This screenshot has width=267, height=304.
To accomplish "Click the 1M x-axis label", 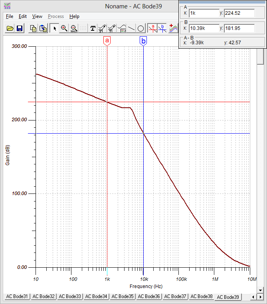I will pos(215,279).
